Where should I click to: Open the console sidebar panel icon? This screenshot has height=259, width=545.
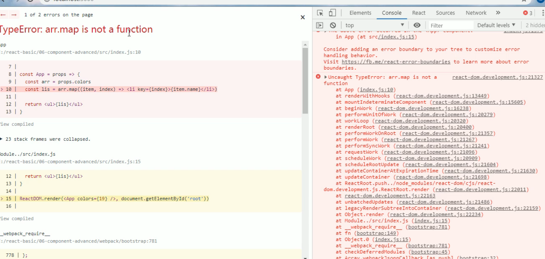coord(320,25)
